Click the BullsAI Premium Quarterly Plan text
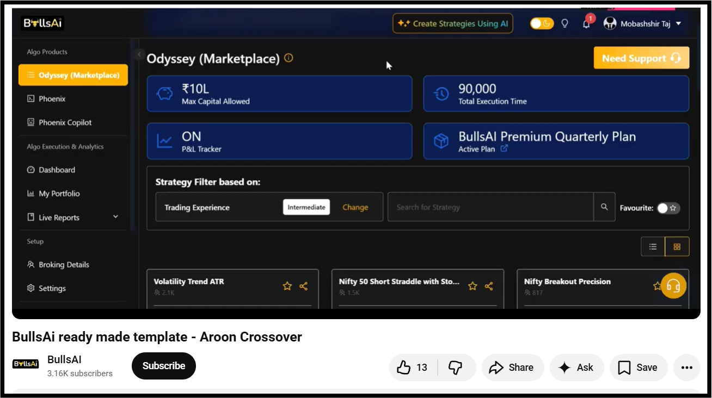712x398 pixels. point(547,136)
